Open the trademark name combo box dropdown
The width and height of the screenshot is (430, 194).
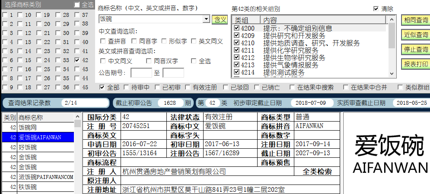tap(206, 19)
